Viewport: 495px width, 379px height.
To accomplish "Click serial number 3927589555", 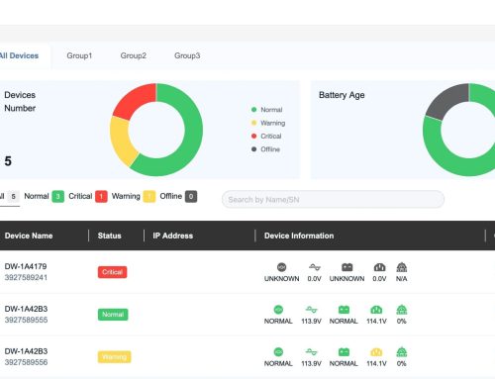I will (26, 320).
